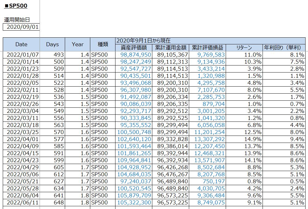The image size is (308, 209).
Task: Click the 累計運用金額 header cell
Action: [x=170, y=48]
